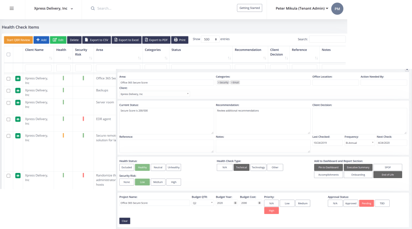
Task: Open the Client dropdown in the detail panel
Action: [x=154, y=94]
